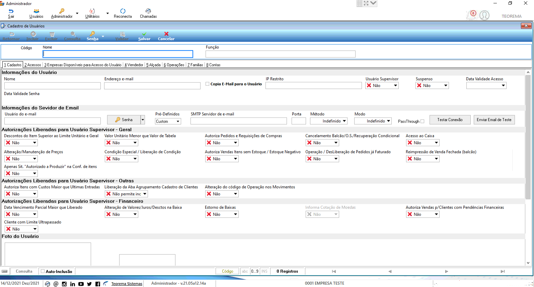
Task: Click the Nome field in header
Action: pos(118,54)
